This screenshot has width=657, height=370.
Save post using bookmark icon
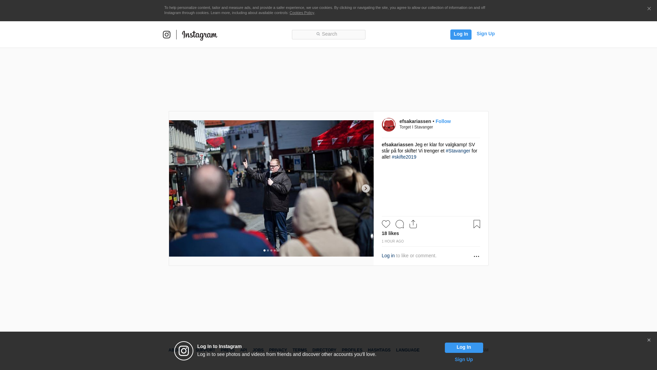click(x=477, y=224)
